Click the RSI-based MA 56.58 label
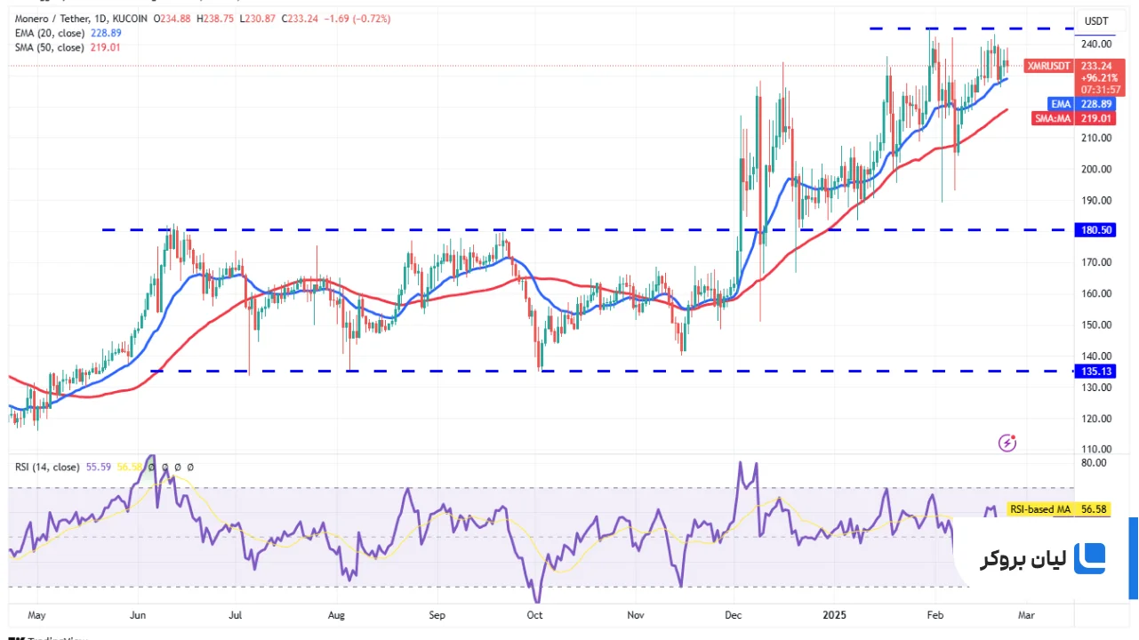1139x640 pixels. (x=1060, y=509)
